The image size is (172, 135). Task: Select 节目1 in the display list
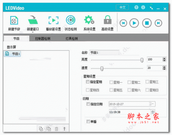coord(12,54)
